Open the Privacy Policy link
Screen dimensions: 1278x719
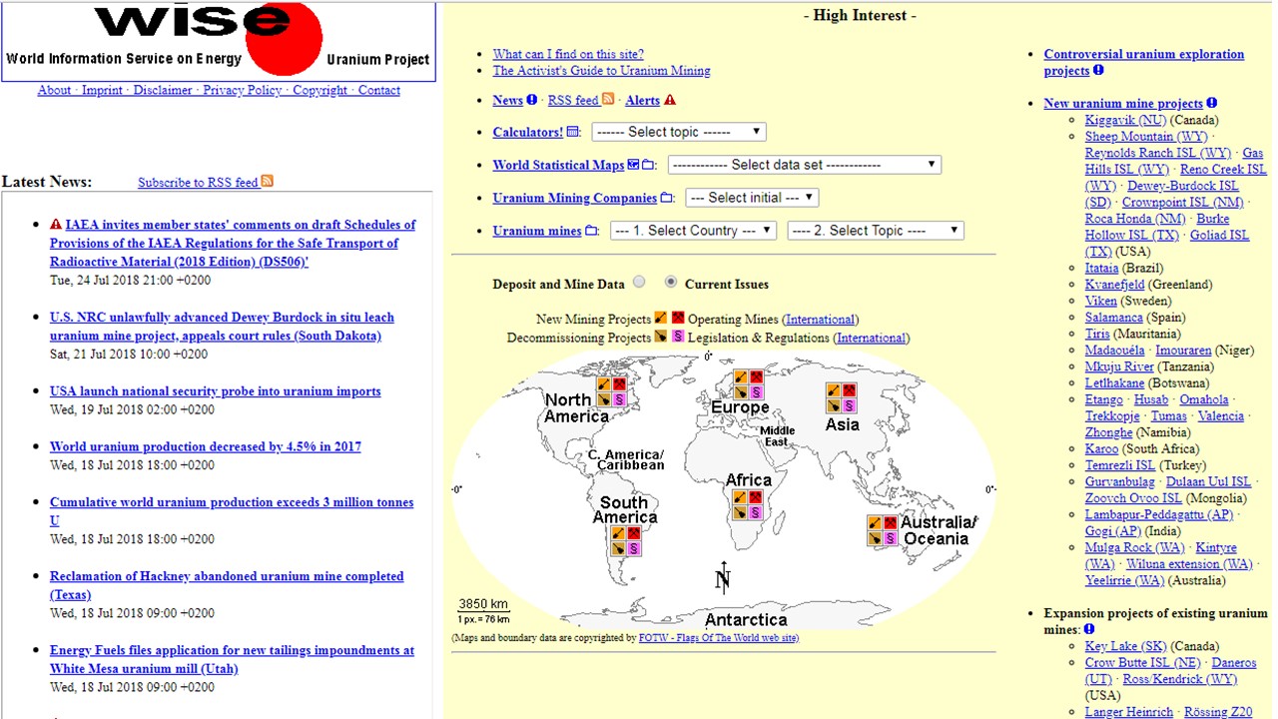click(243, 90)
